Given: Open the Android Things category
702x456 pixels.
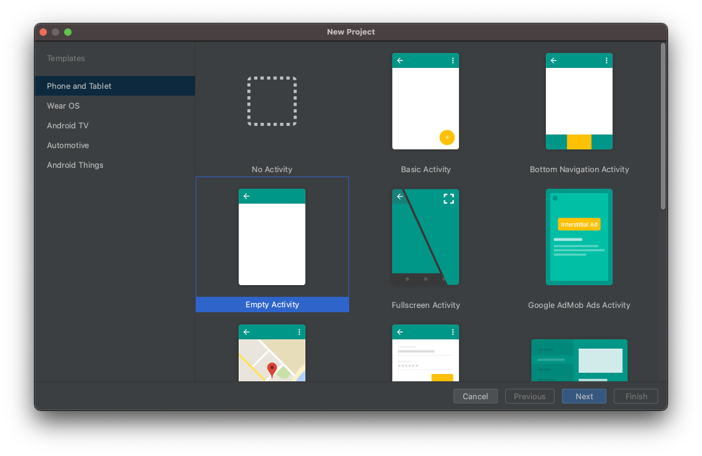Looking at the screenshot, I should [75, 165].
